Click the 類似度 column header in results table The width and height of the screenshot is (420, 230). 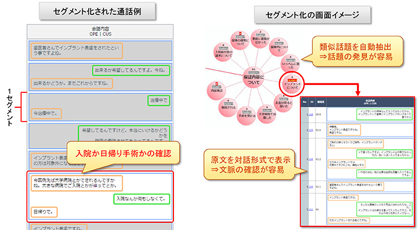[320, 102]
